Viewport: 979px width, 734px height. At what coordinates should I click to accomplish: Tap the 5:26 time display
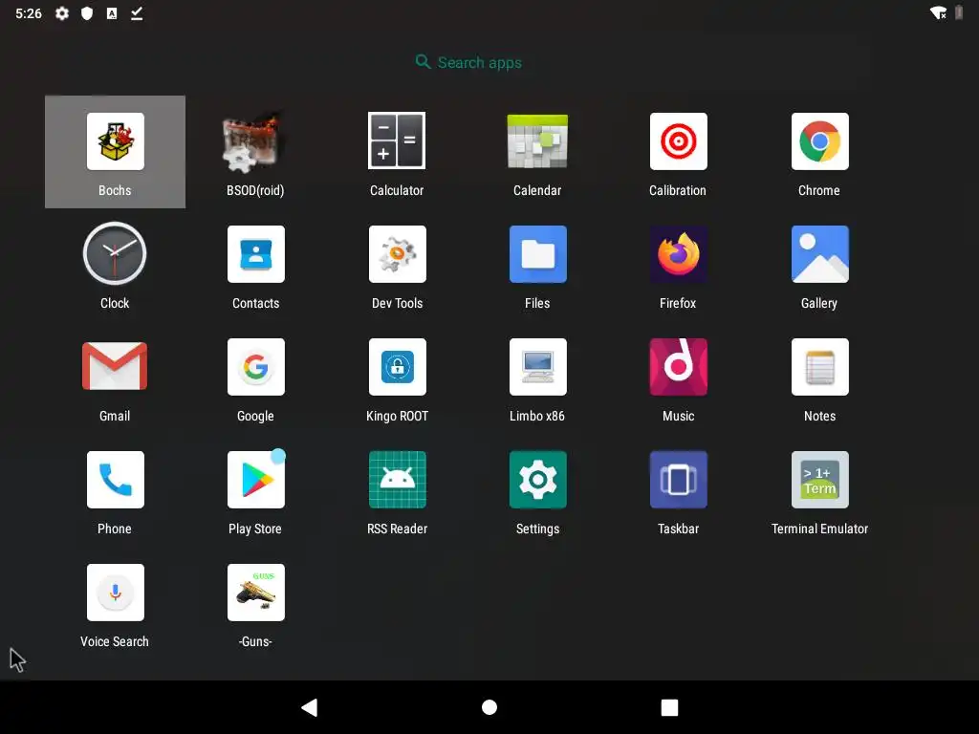[29, 13]
